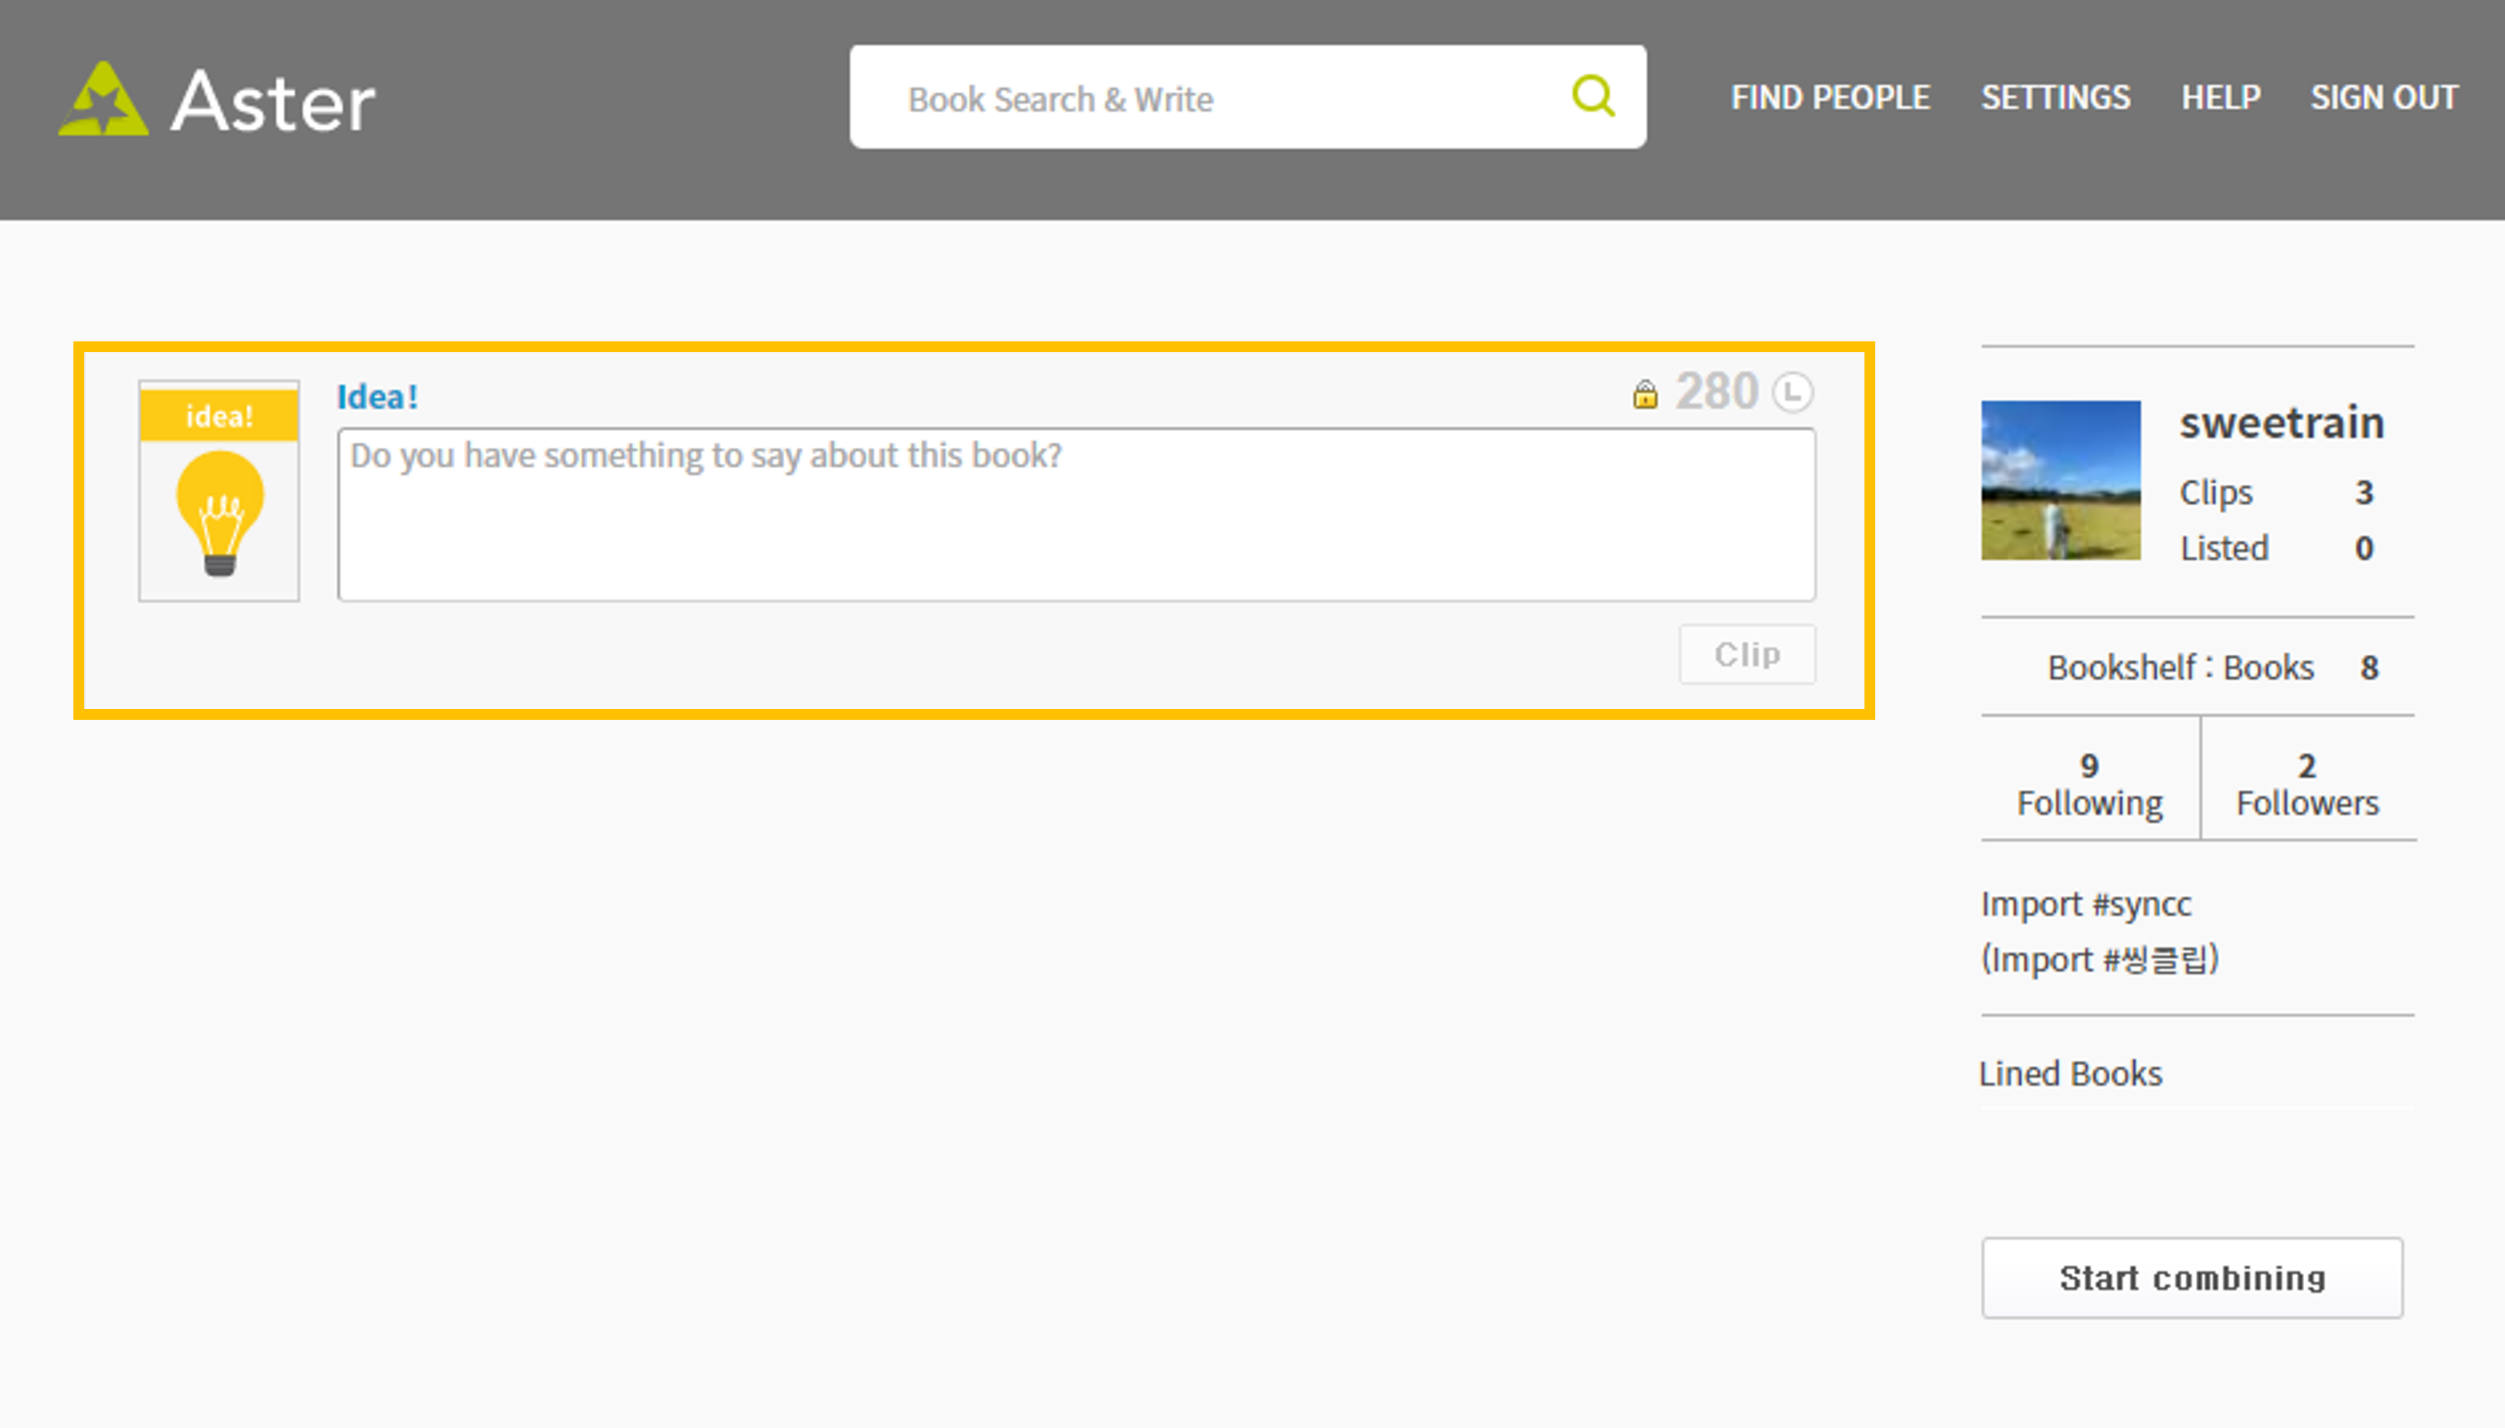Click the text area about this book
The width and height of the screenshot is (2505, 1428).
point(1076,515)
